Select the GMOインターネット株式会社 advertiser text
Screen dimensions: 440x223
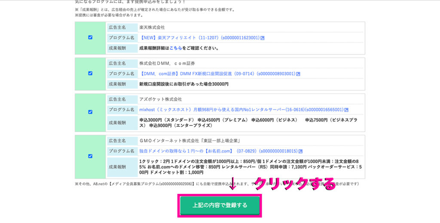click(x=189, y=141)
